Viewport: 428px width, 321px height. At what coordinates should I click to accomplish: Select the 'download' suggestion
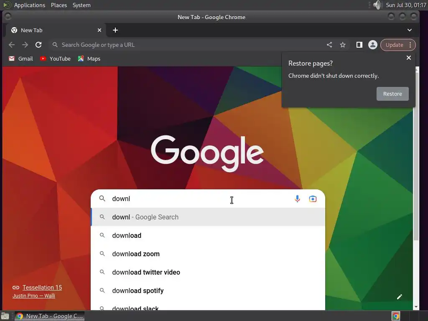(x=208, y=235)
